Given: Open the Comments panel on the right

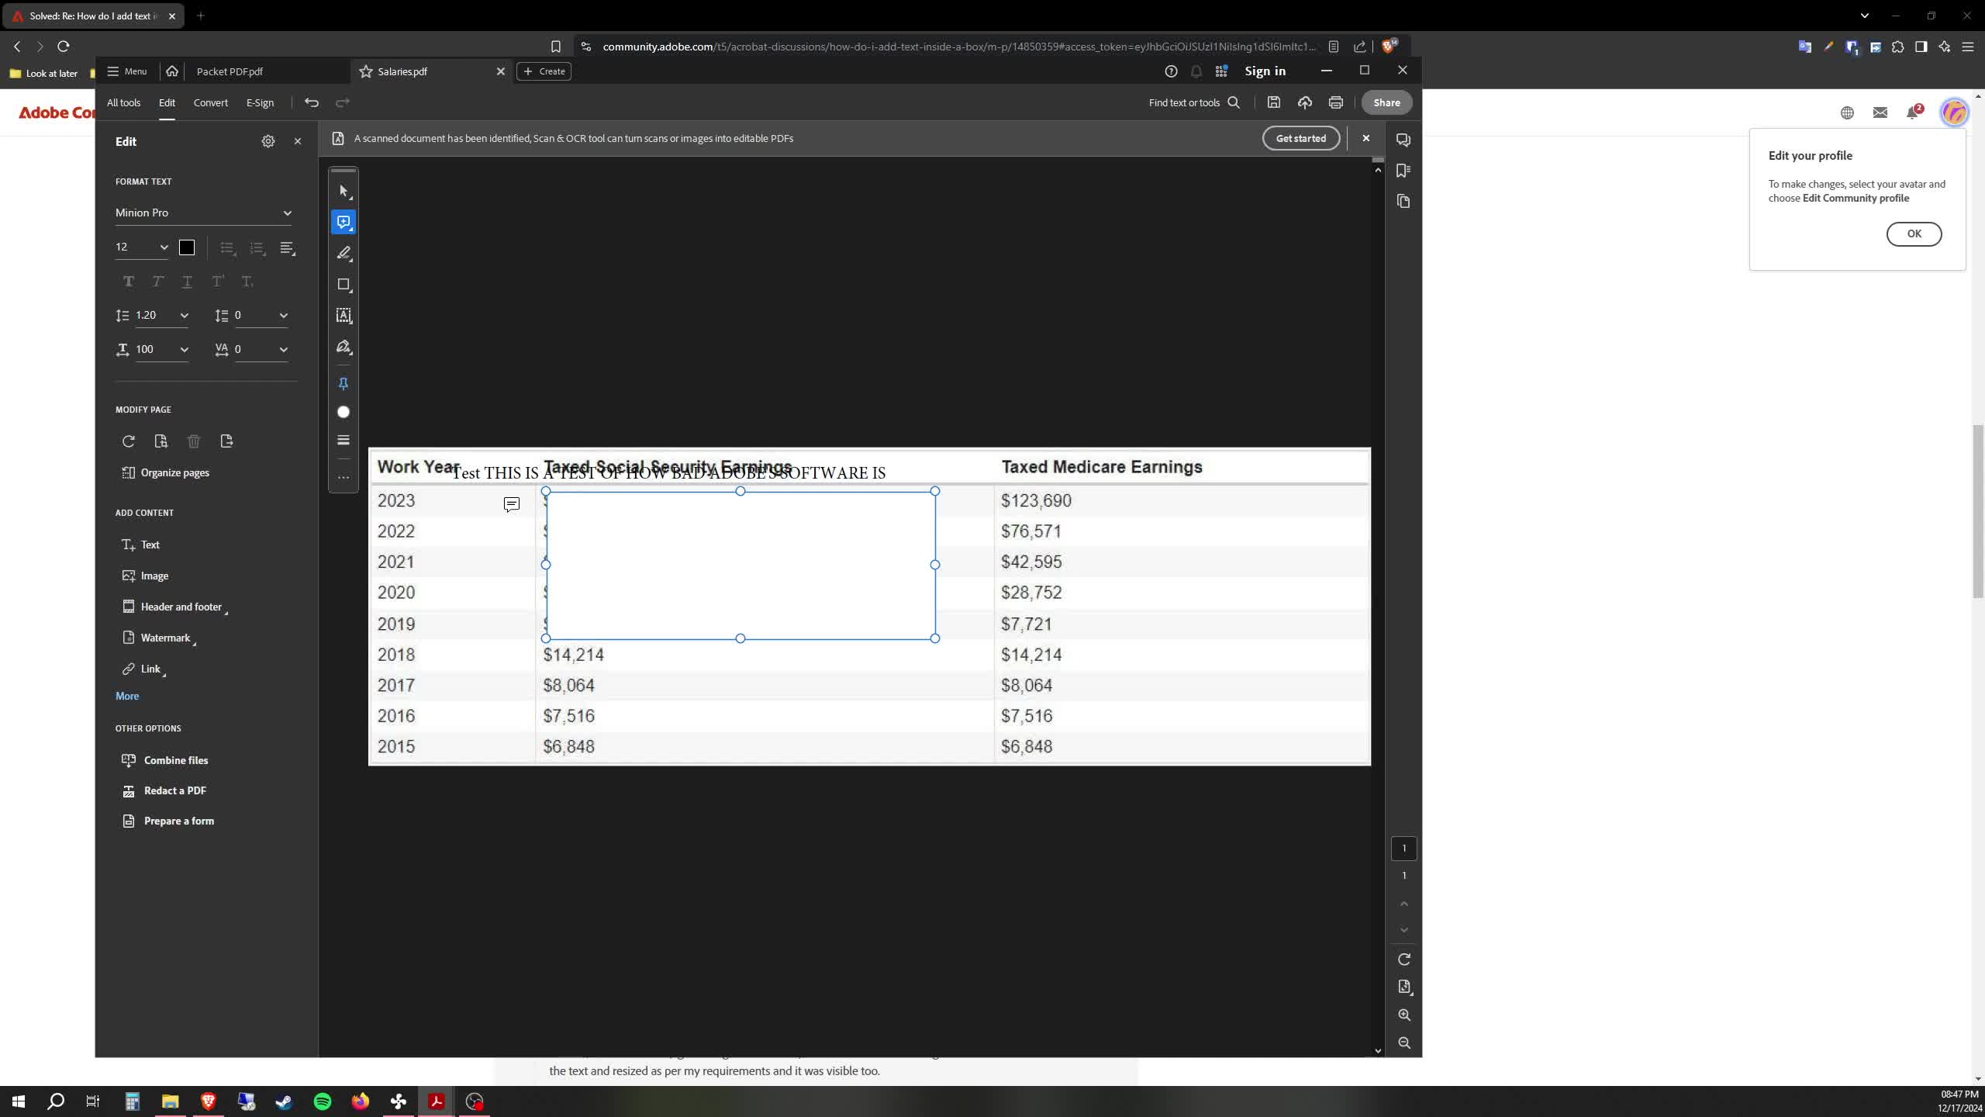Looking at the screenshot, I should click(1403, 140).
